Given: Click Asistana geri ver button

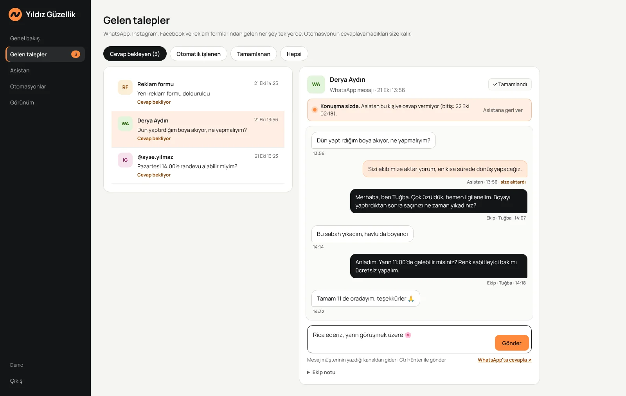Looking at the screenshot, I should pos(503,110).
